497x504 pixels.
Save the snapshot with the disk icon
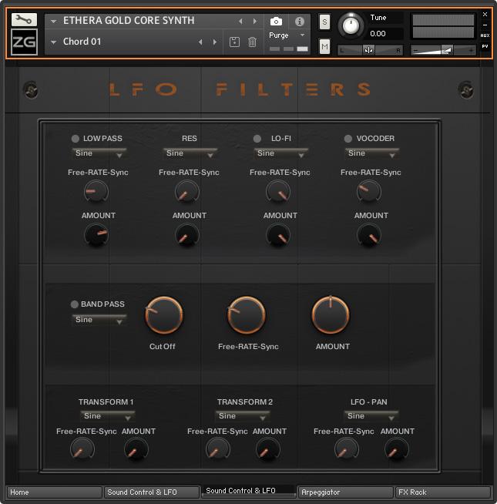pyautogui.click(x=234, y=42)
